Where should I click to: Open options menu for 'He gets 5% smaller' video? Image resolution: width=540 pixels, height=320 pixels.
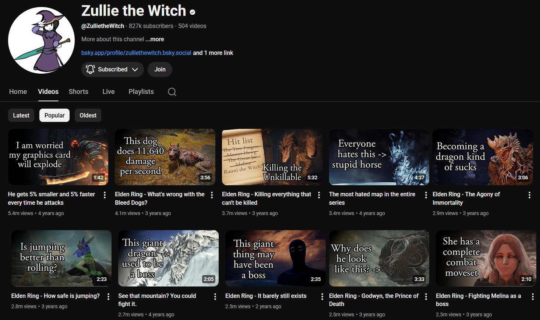pyautogui.click(x=105, y=195)
